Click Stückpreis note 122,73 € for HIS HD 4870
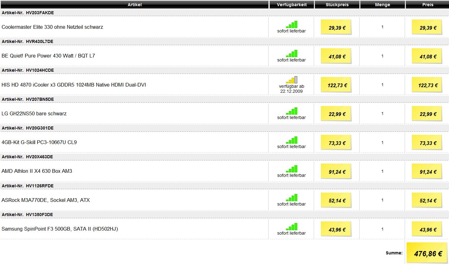 pyautogui.click(x=336, y=85)
